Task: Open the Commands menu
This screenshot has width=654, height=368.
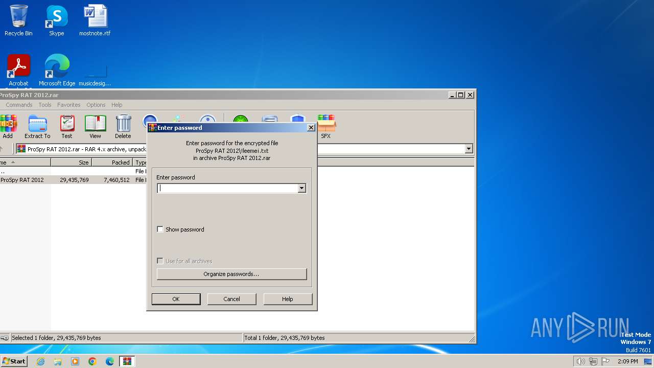Action: click(19, 105)
